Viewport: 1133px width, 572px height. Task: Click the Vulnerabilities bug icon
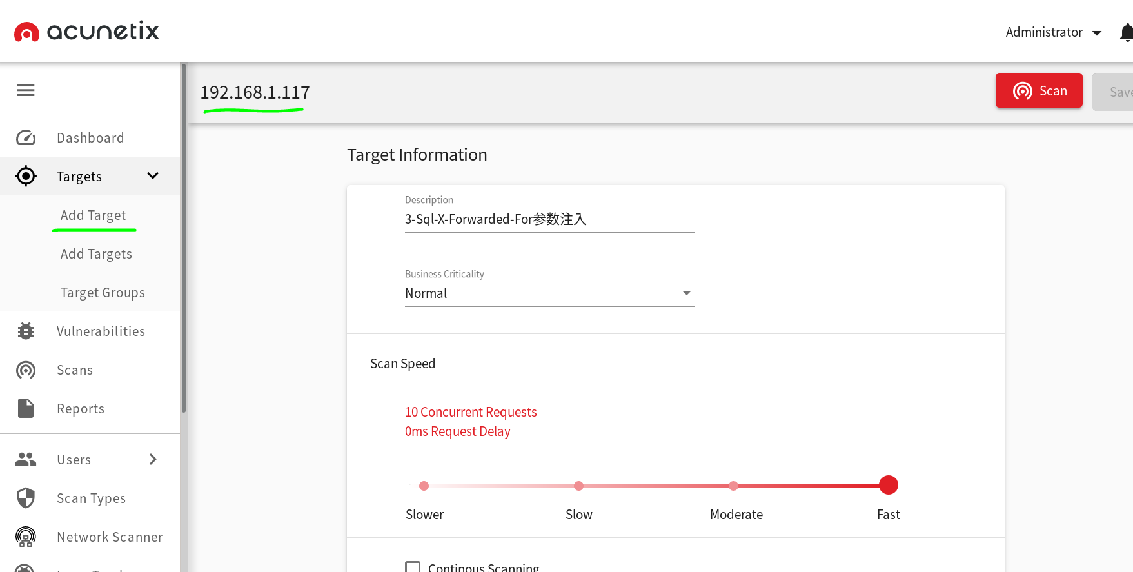point(26,331)
